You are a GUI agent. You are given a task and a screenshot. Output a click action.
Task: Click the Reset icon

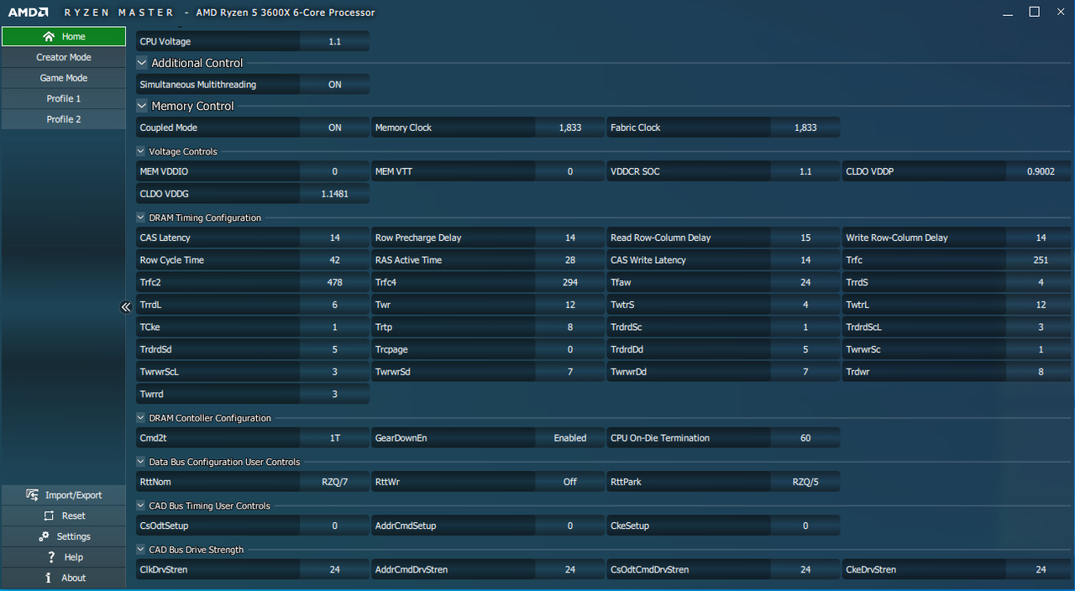[49, 515]
